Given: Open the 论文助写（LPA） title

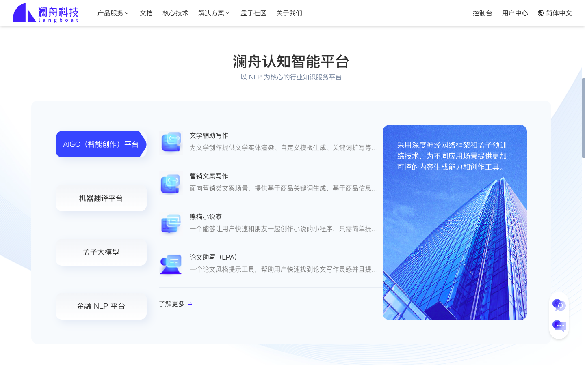Looking at the screenshot, I should tap(214, 257).
